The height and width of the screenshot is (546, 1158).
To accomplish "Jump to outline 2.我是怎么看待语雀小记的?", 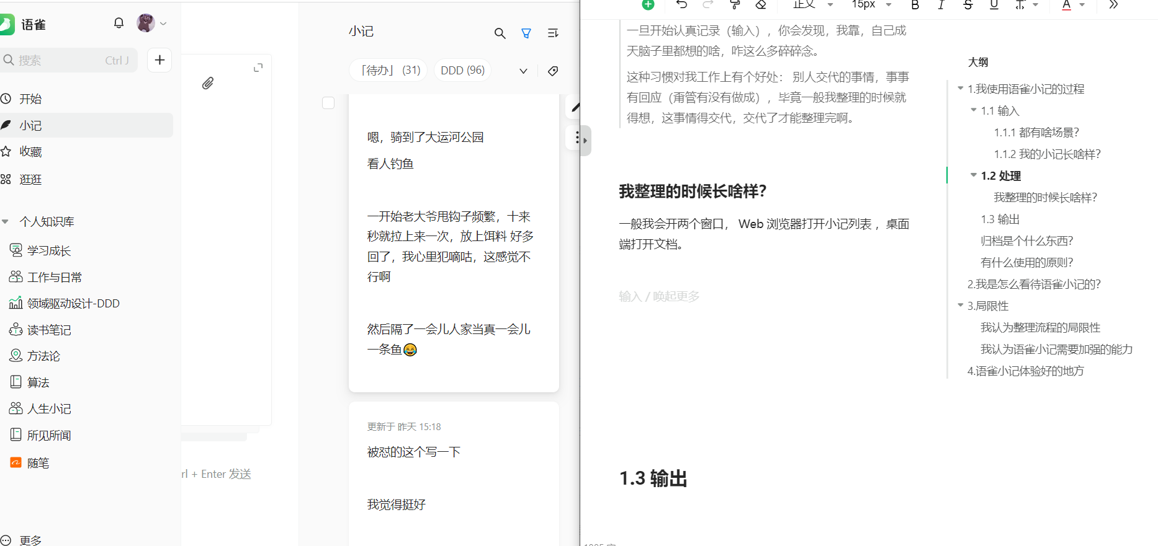I will pos(1034,284).
